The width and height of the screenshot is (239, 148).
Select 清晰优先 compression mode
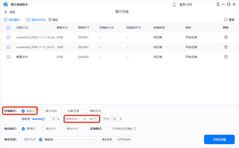[86, 111]
